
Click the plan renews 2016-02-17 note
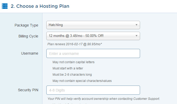pyautogui.click(x=75, y=44)
